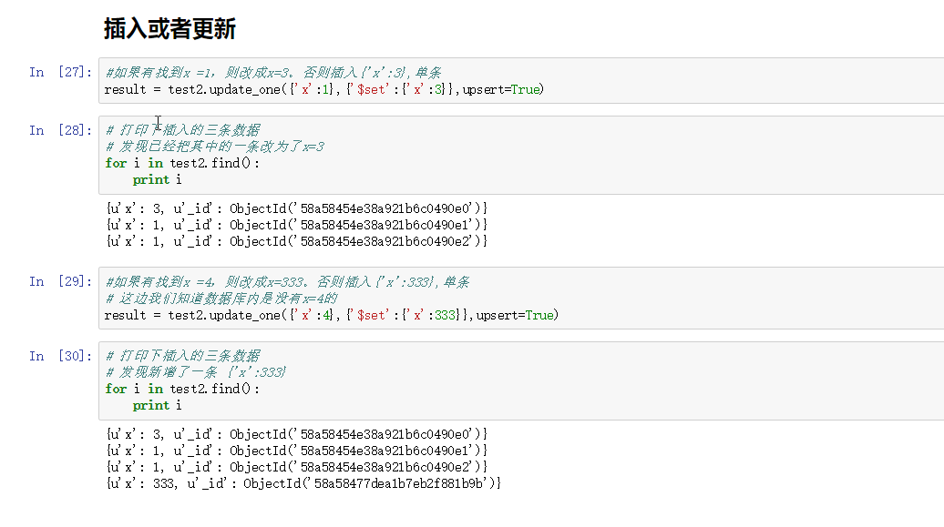
Task: Click the comment line in cell 27
Action: [x=273, y=73]
